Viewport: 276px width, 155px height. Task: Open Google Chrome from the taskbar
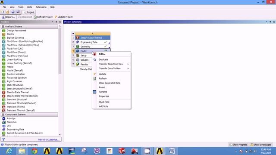tap(34, 151)
